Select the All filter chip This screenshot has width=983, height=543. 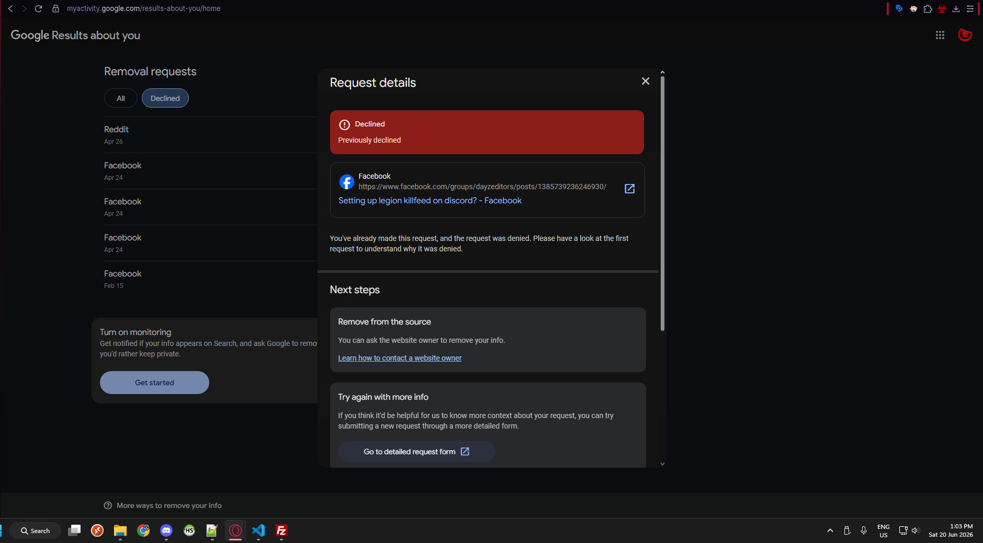click(x=121, y=98)
